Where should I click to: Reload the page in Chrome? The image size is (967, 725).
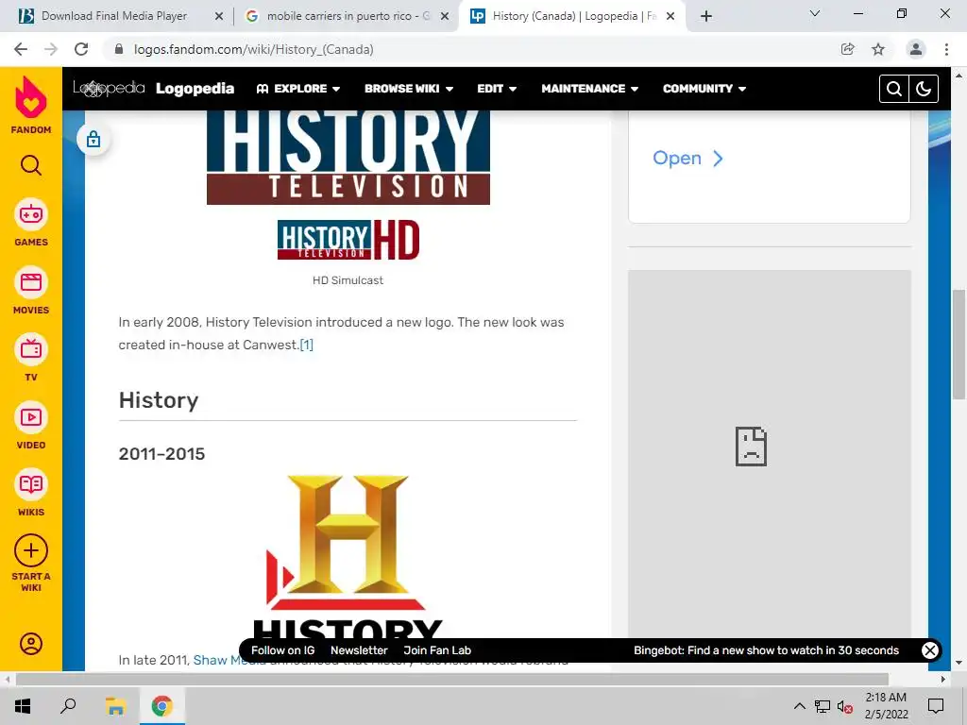[x=81, y=49]
